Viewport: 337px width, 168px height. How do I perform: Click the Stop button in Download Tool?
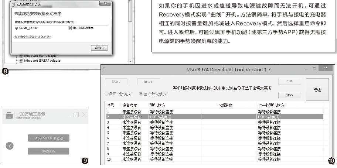coord(289,95)
